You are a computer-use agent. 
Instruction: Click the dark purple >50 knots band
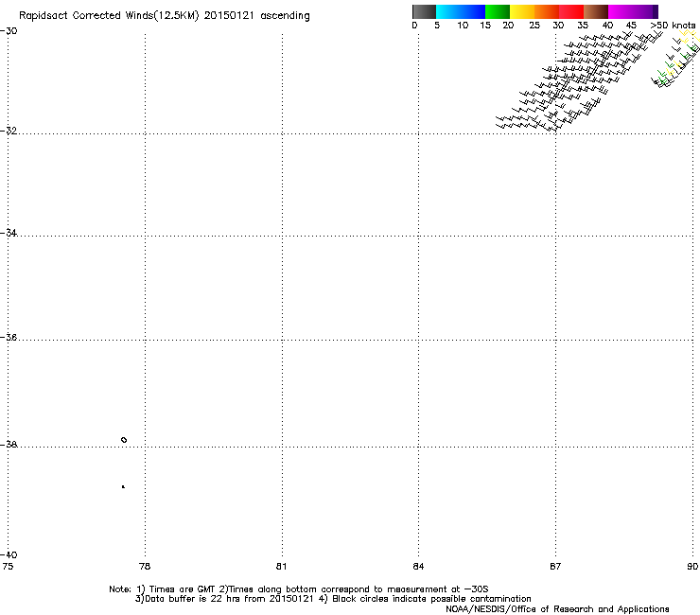pyautogui.click(x=655, y=11)
